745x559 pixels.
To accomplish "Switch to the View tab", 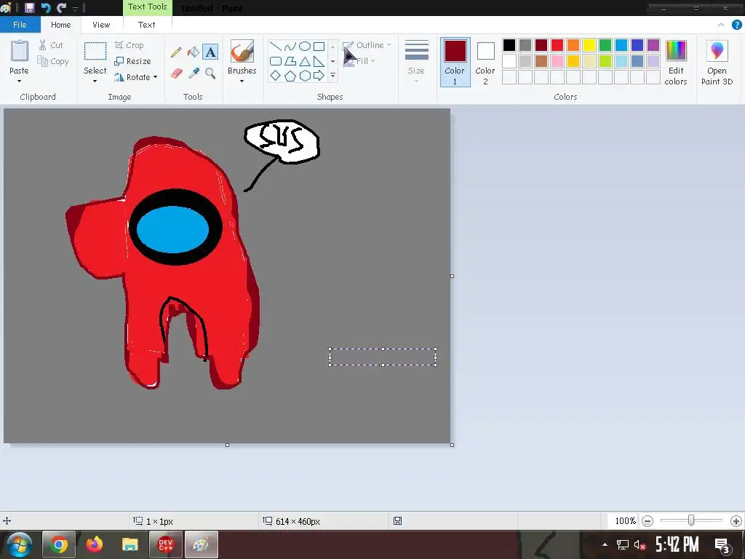I will 101,25.
